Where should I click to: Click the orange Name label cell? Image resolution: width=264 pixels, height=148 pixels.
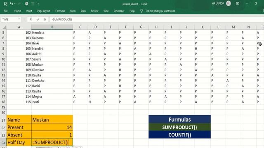[x=19, y=120]
